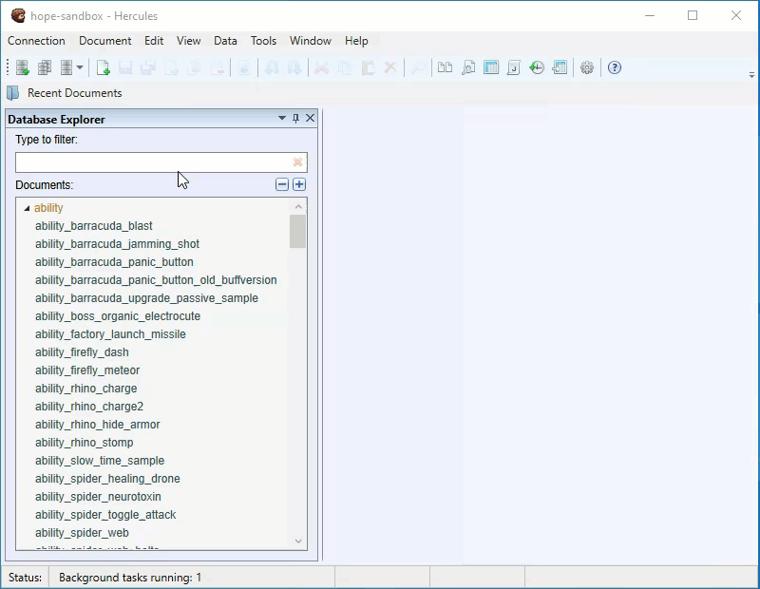The image size is (760, 589).
Task: Click the Recent Documents book icon
Action: [x=13, y=93]
